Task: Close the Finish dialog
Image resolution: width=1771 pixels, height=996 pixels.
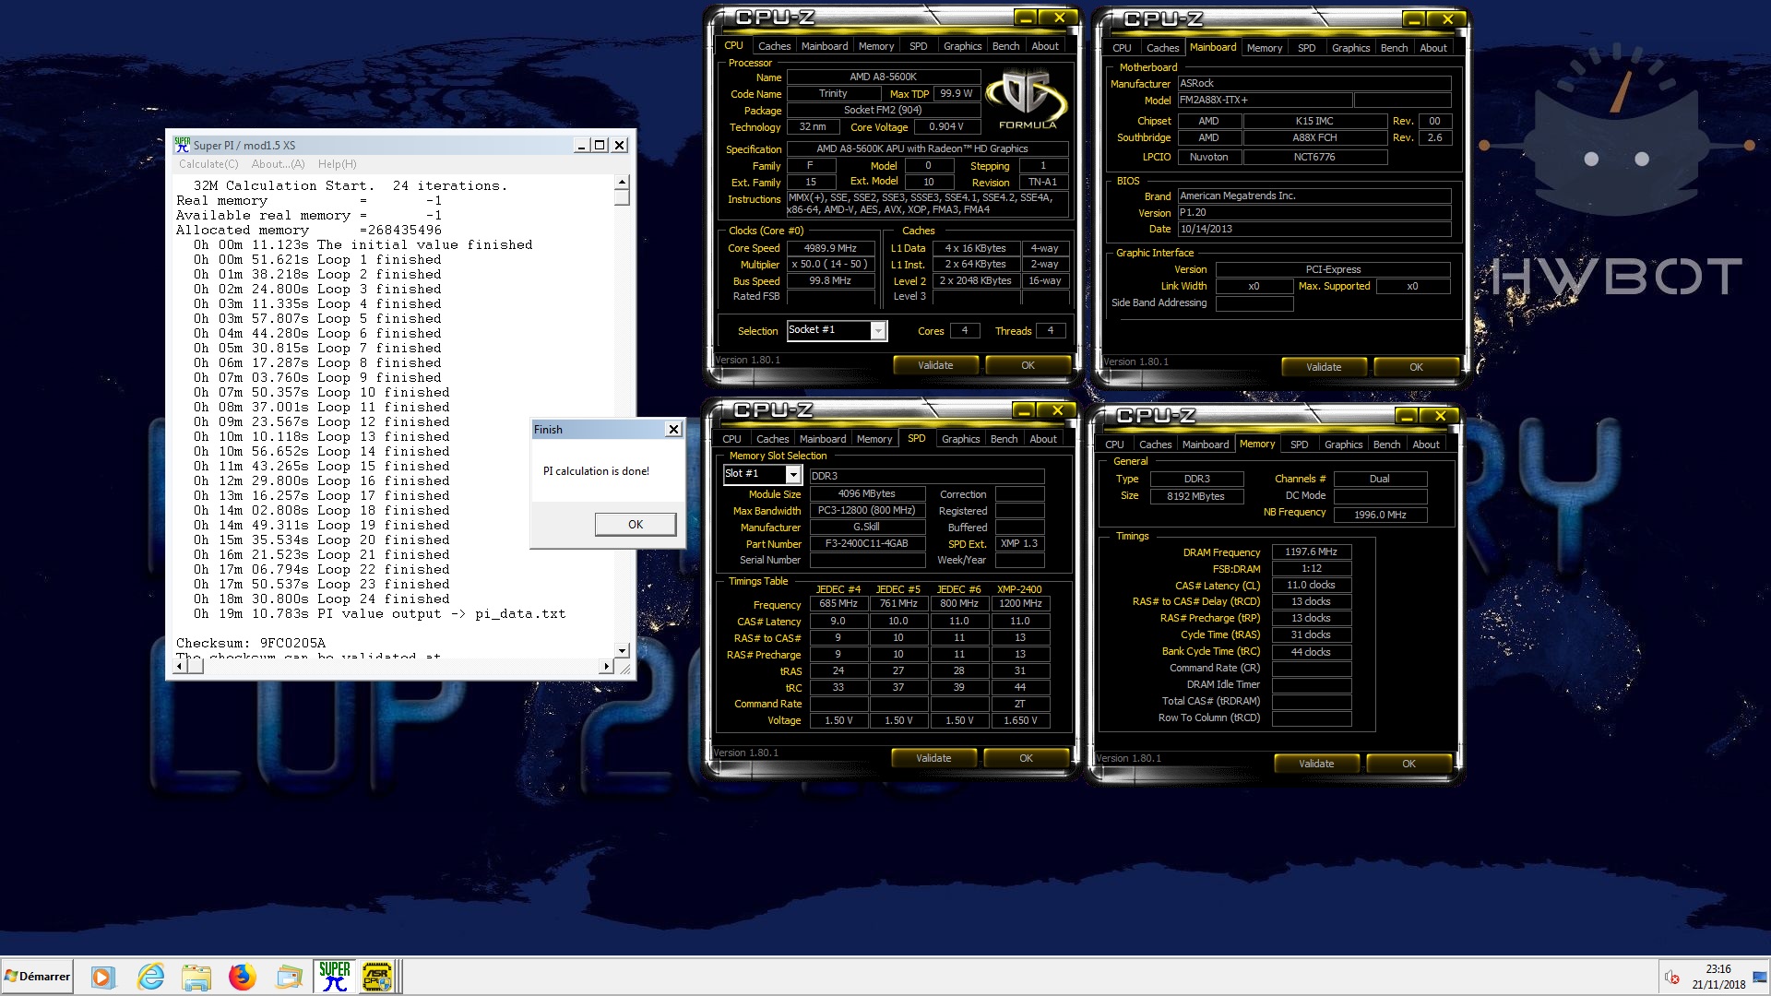Action: point(673,430)
